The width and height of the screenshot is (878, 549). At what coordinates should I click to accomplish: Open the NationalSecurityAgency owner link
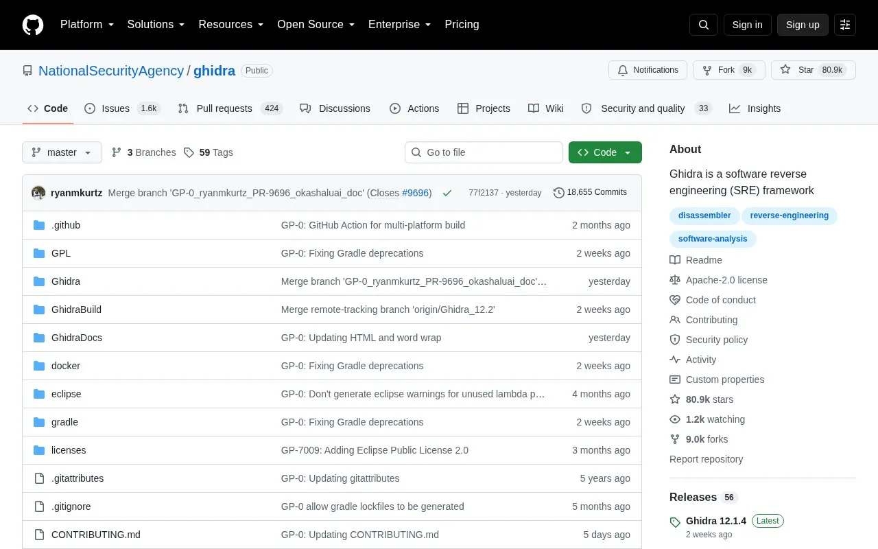[x=111, y=71]
